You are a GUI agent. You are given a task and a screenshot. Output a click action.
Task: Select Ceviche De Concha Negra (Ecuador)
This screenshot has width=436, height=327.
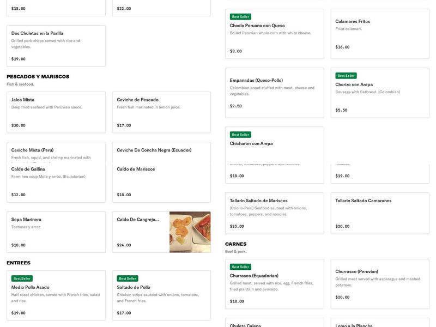click(161, 152)
